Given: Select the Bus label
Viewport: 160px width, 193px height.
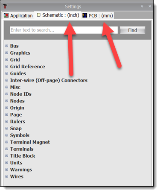Looking at the screenshot, I should [15, 46].
